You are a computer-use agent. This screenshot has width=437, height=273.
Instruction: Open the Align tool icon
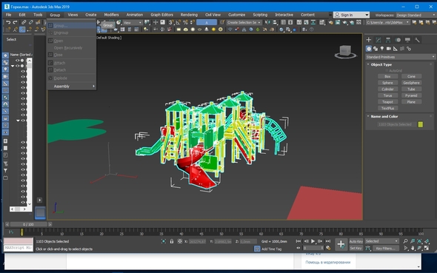point(275,22)
